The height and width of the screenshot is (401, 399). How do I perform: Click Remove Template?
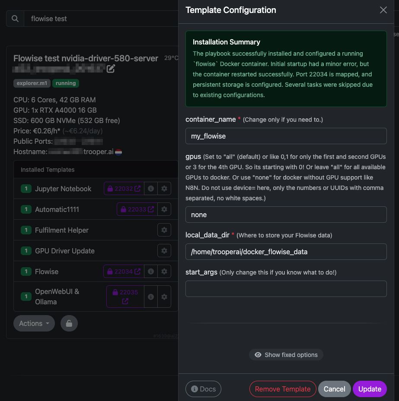pos(283,388)
